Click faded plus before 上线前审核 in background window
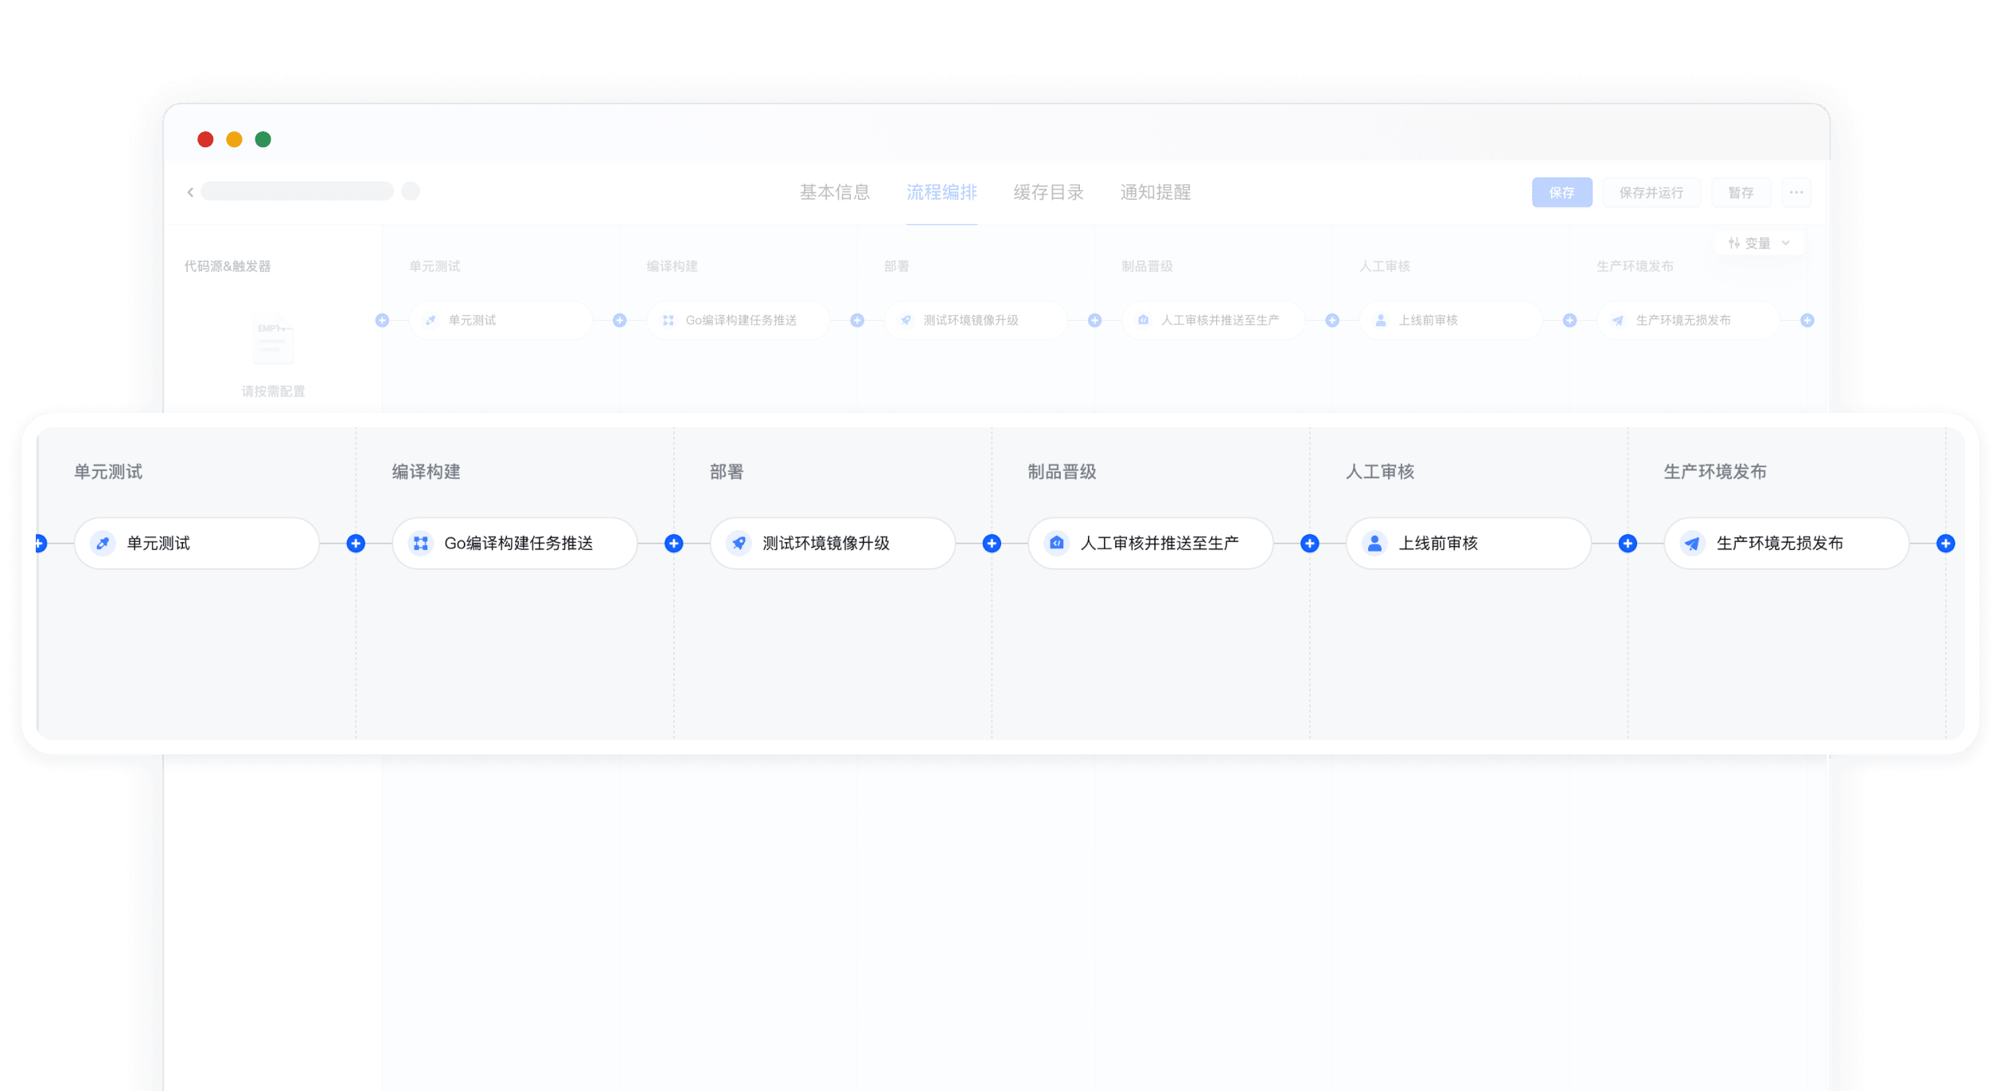The image size is (1992, 1091). point(1332,320)
